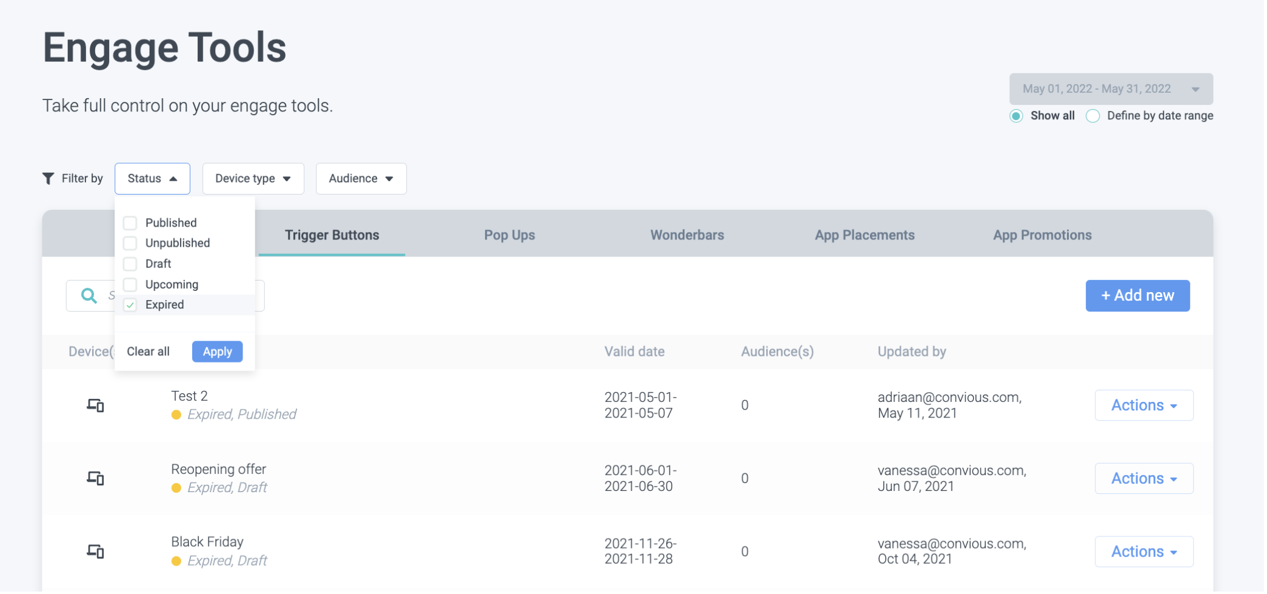Collapse the Status filter dropdown
Screen dimensions: 1267x594
tap(152, 179)
